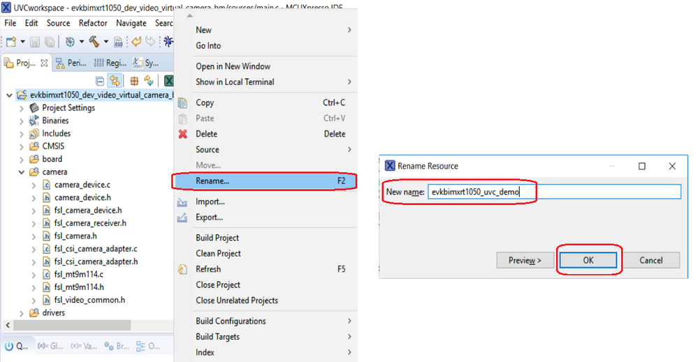Toggle Link with Editor button
Viewport: 698px width, 362px height.
115,81
